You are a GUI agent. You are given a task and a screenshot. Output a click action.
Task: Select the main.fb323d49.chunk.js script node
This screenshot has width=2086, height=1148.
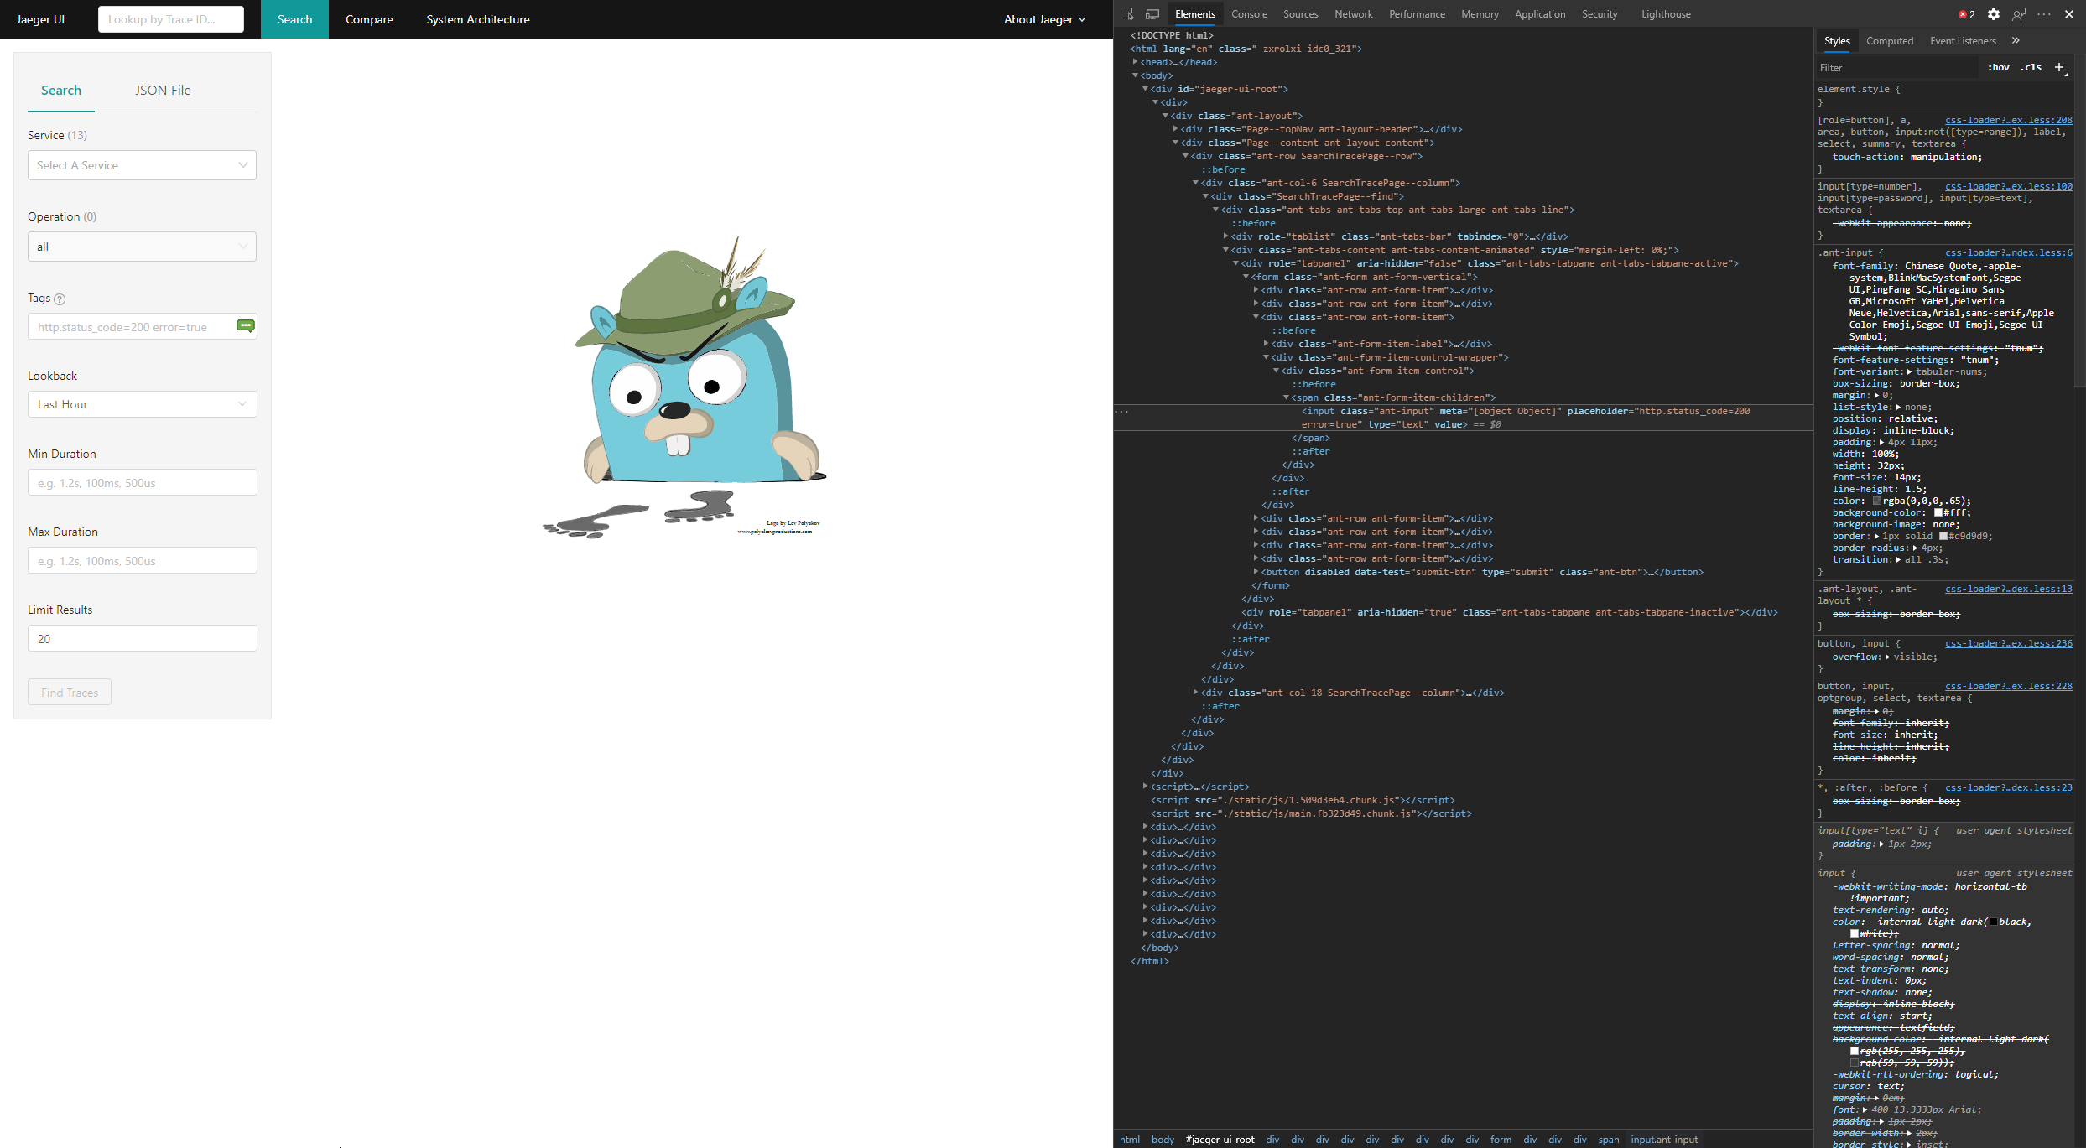[x=1310, y=813]
